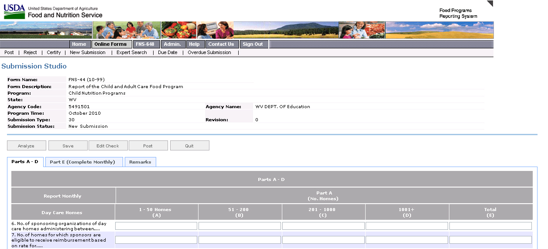This screenshot has height=249, width=548.
Task: Click the USDA logo icon
Action: 14,12
